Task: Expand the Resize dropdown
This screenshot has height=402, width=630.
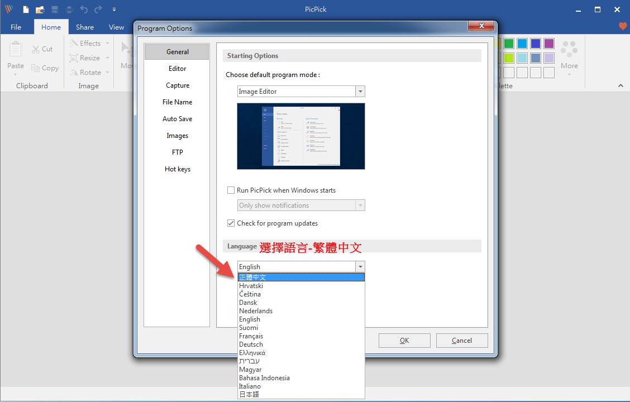Action: pyautogui.click(x=107, y=58)
